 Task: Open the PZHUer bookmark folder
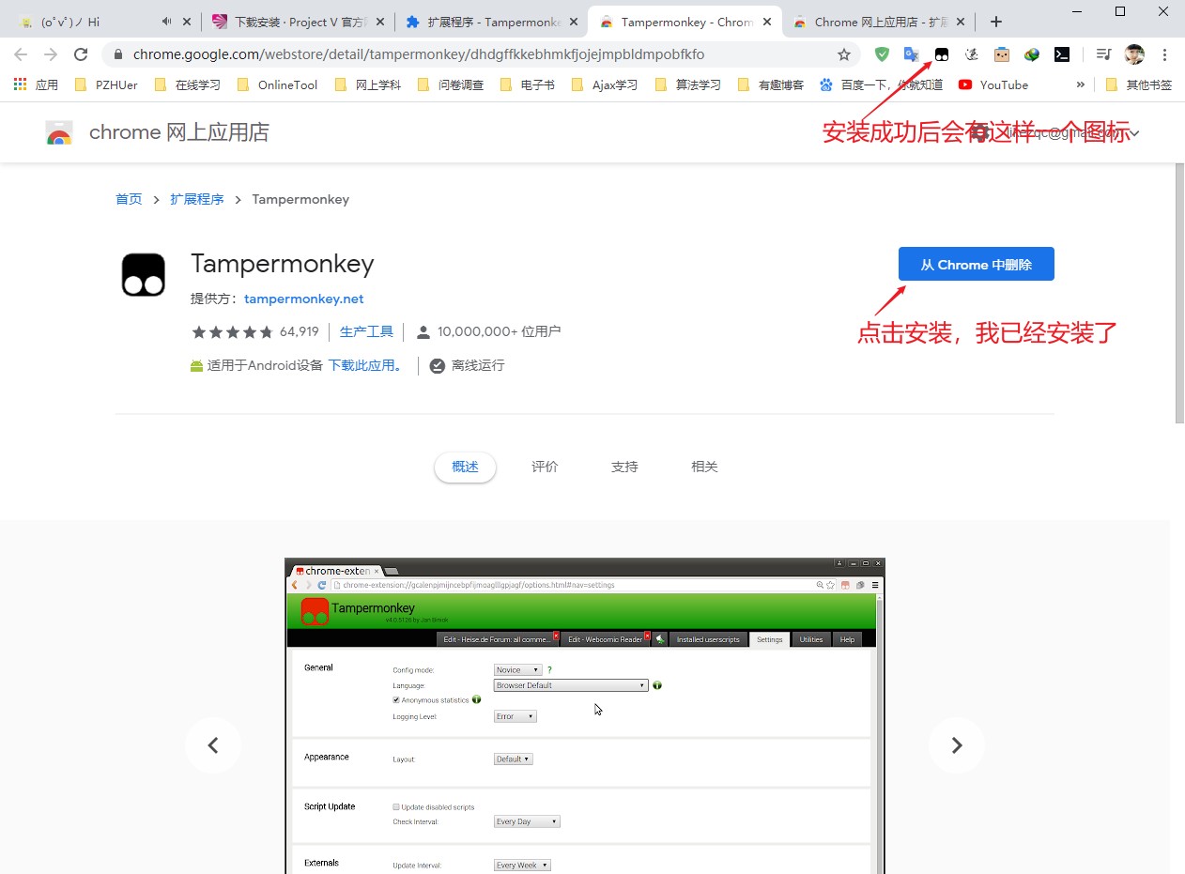(x=106, y=84)
